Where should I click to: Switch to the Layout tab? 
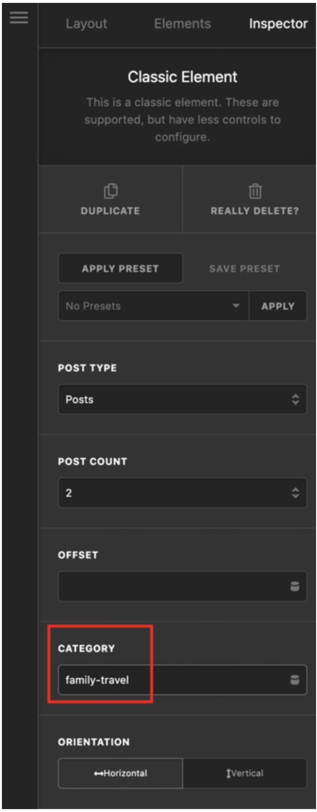click(87, 24)
